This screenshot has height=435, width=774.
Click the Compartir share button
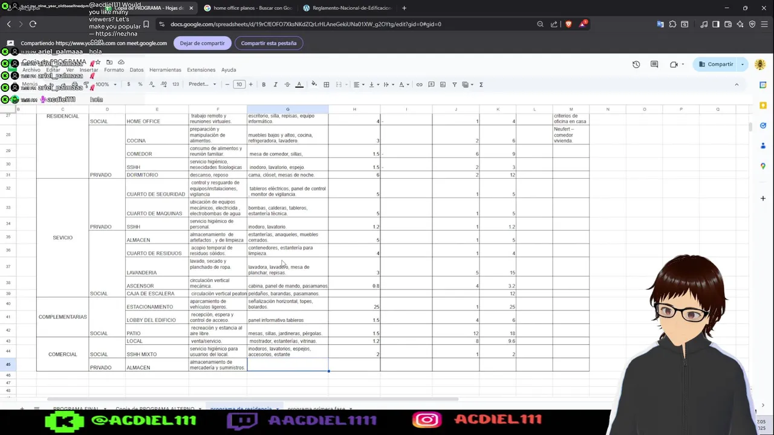716,64
